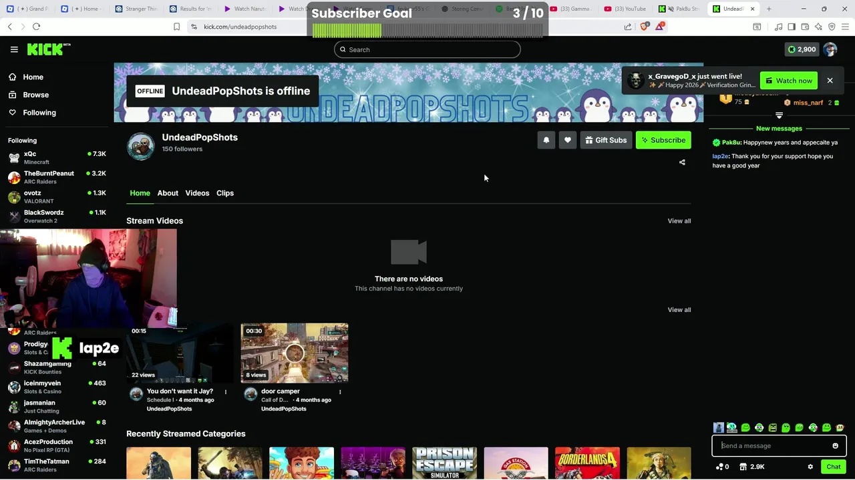Click UndeadPopShots channel avatar
This screenshot has height=480, width=855.
coord(141,147)
